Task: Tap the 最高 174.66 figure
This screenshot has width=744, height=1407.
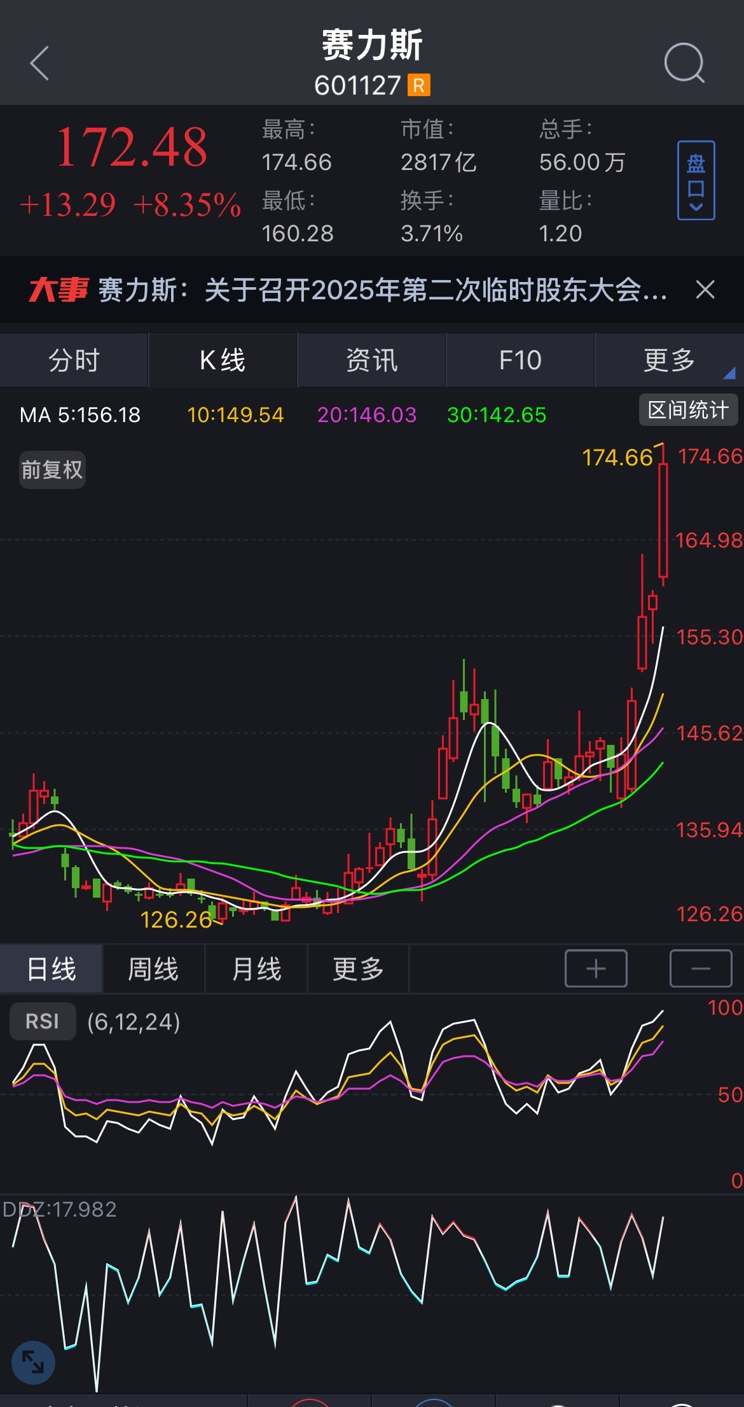Action: pos(297,162)
